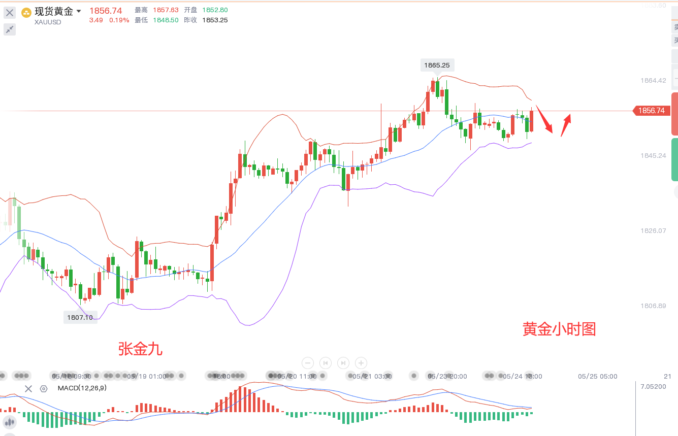678x436 pixels.
Task: Remove the MACD indicator with its X icon
Action: tap(28, 389)
